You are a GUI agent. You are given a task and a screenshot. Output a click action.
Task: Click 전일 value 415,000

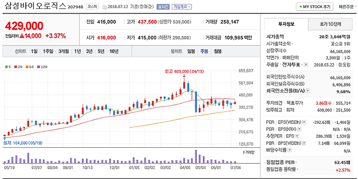(x=106, y=22)
